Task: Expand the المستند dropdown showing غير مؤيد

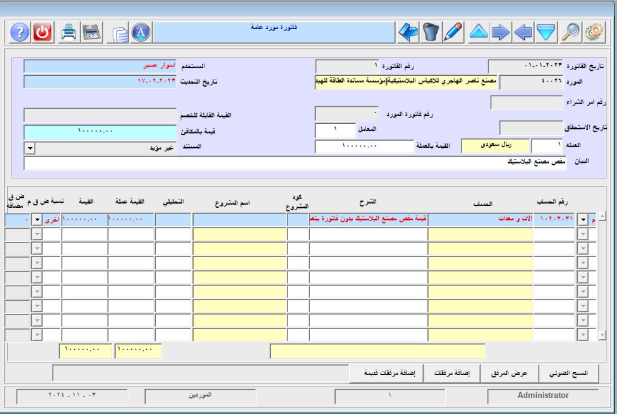Action: (x=30, y=148)
